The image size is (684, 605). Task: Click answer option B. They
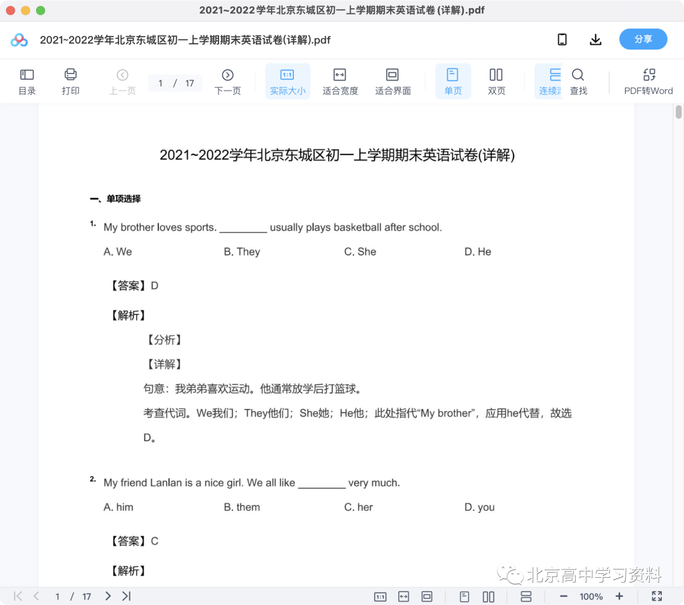click(x=242, y=252)
